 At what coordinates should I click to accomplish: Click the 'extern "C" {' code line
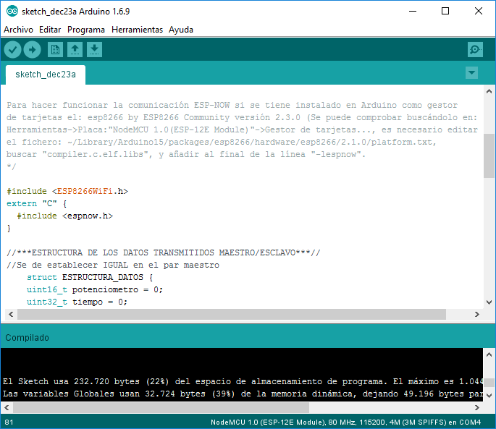click(x=37, y=203)
